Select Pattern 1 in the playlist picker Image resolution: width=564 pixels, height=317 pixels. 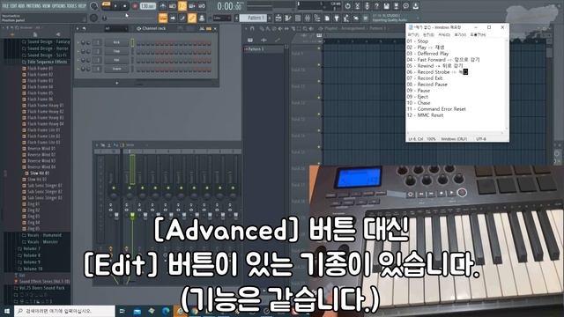[x=263, y=49]
